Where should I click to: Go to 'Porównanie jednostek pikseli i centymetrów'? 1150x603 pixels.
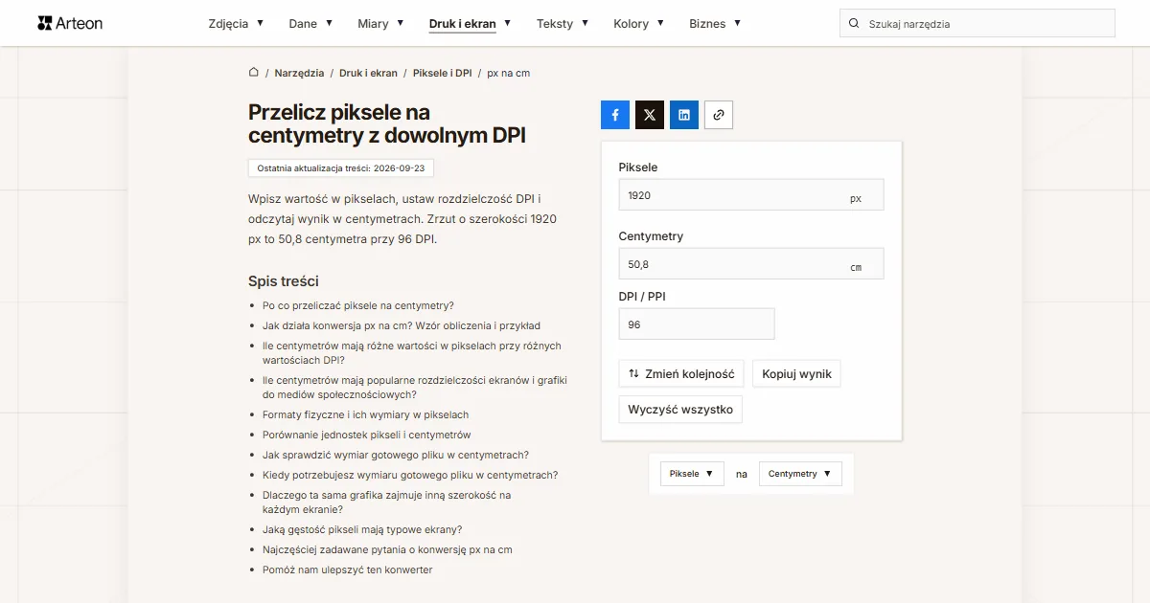[x=367, y=435]
